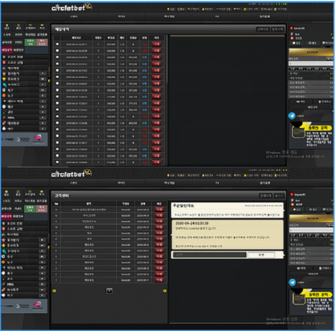The height and width of the screenshot is (331, 335).
Task: Click the American football icon in betting history sidebar
Action: click(x=4, y=124)
